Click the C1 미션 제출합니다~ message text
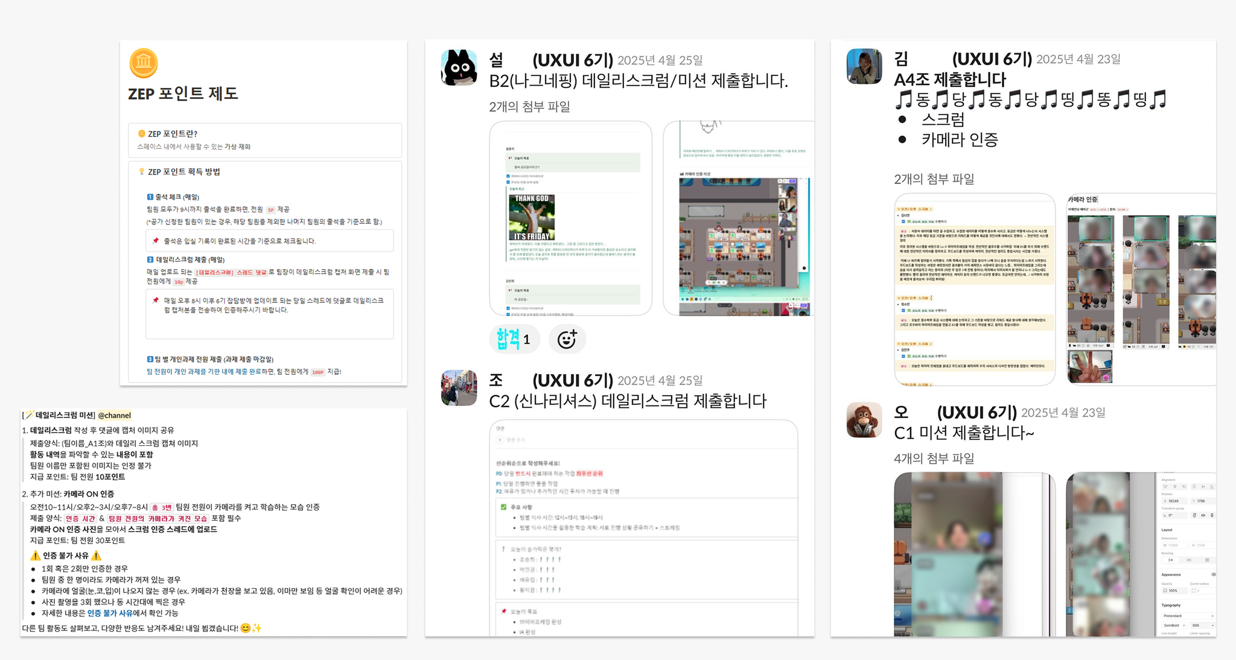The width and height of the screenshot is (1236, 660). pos(964,433)
